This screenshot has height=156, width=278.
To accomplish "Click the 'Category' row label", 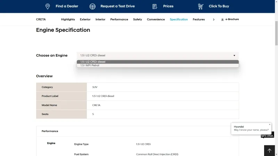I will [x=47, y=87].
